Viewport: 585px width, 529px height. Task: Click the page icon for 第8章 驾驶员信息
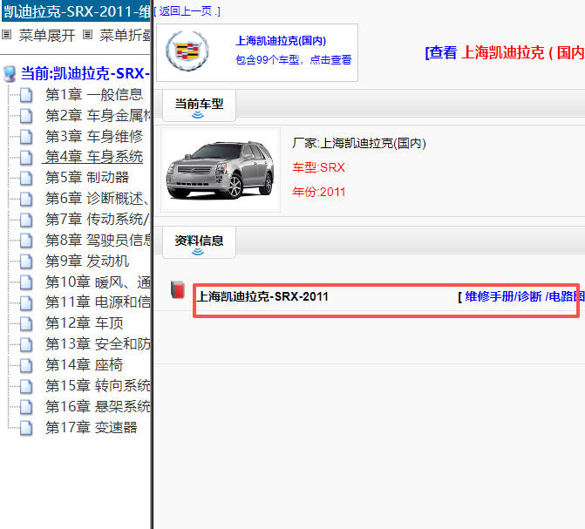click(x=26, y=241)
